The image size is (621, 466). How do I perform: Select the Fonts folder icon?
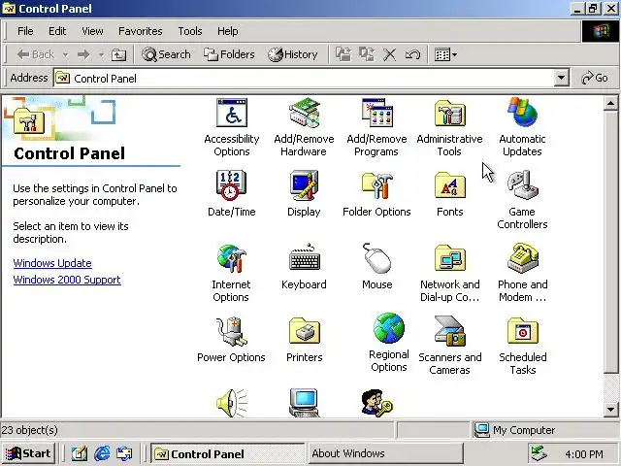[x=449, y=185]
